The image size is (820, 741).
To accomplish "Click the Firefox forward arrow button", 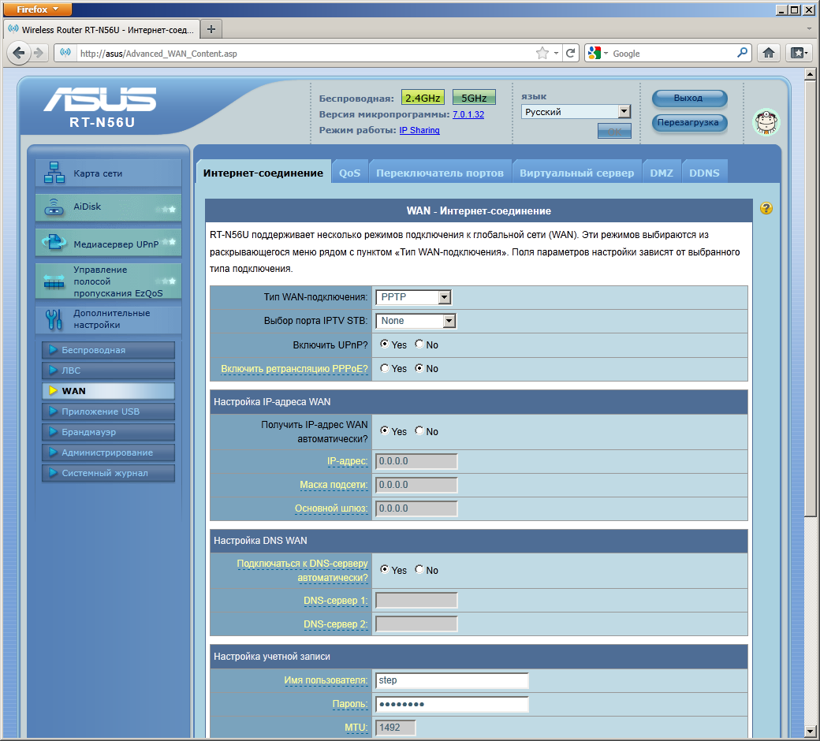I will 38,53.
